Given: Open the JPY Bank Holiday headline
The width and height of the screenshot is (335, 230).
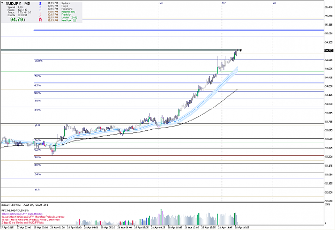Looking at the screenshot, I should pyautogui.click(x=22, y=214).
